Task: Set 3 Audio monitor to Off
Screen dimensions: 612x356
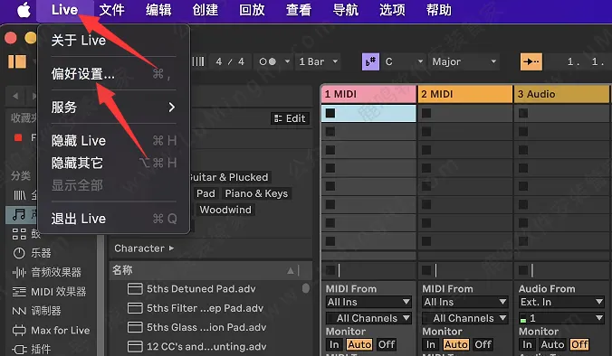Action: [x=579, y=344]
